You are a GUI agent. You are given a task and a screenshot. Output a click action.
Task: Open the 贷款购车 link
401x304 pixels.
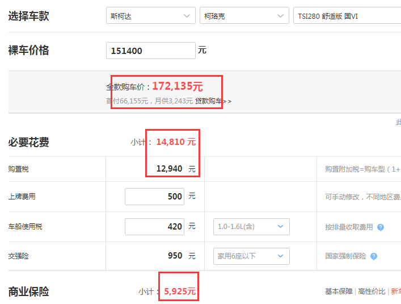213,101
